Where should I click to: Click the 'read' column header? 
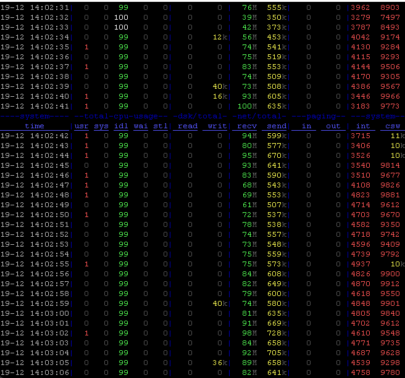(x=188, y=126)
